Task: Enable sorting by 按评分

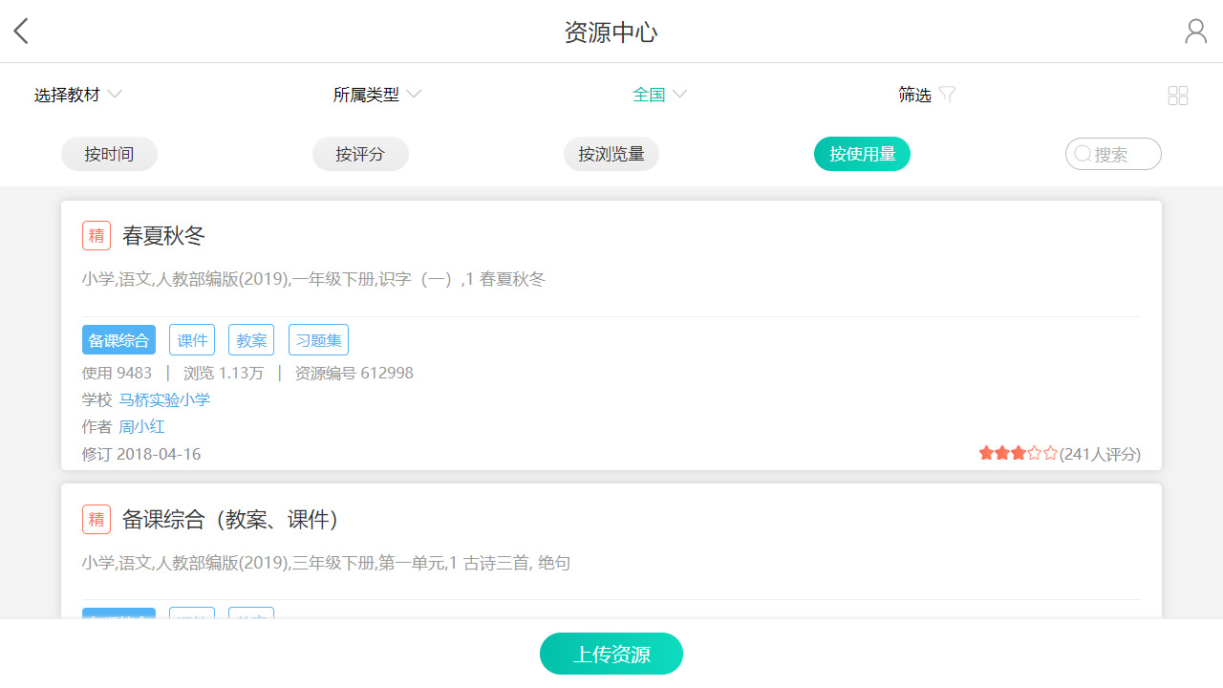Action: [x=360, y=153]
